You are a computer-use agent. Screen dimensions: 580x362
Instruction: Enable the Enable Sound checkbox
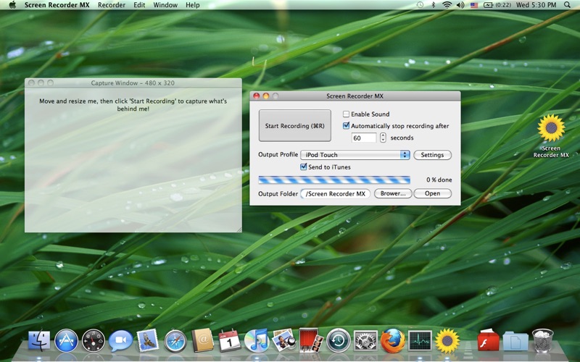tap(347, 114)
